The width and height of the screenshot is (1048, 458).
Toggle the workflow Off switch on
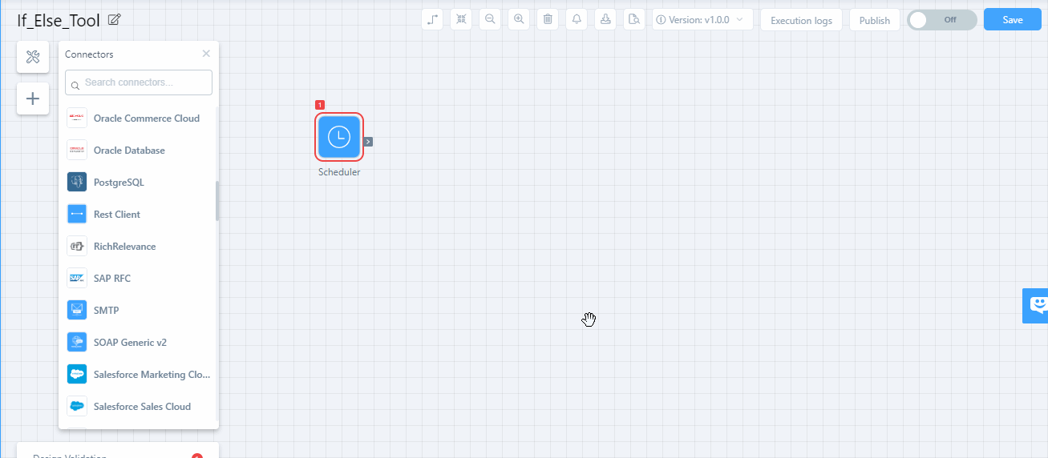[941, 20]
